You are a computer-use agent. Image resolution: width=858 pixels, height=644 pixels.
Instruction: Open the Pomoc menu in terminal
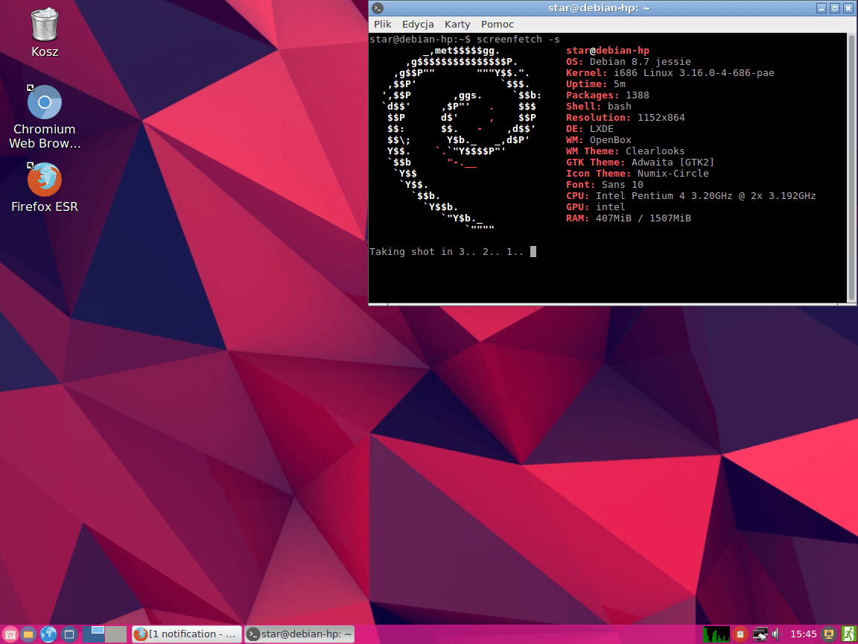[497, 25]
